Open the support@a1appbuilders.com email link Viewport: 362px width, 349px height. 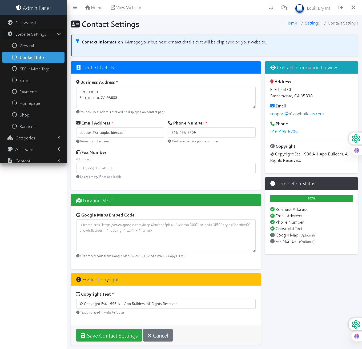pos(297,114)
